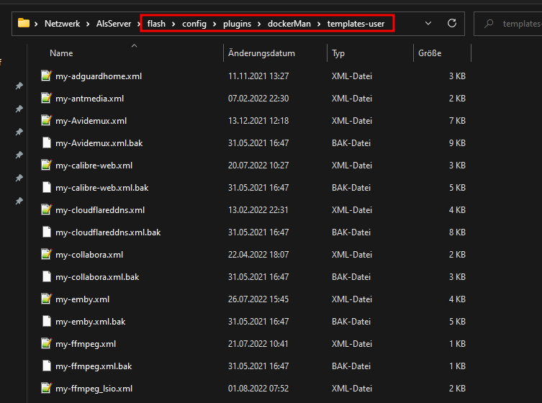Expand the chevron after config breadcrumb
This screenshot has height=403, width=542.
pos(214,24)
